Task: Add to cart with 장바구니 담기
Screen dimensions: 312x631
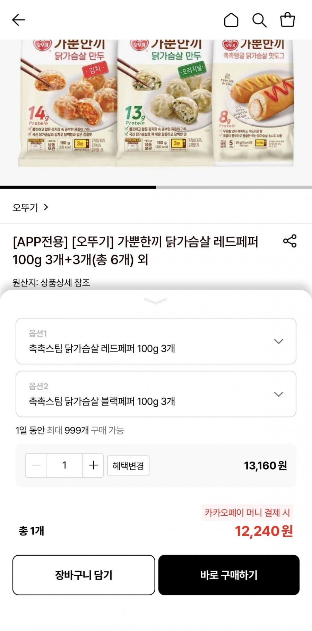Action: 84,575
